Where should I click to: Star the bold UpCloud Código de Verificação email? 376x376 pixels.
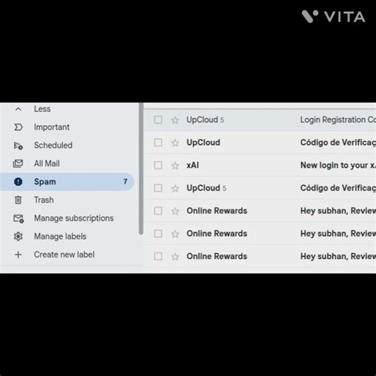click(175, 142)
